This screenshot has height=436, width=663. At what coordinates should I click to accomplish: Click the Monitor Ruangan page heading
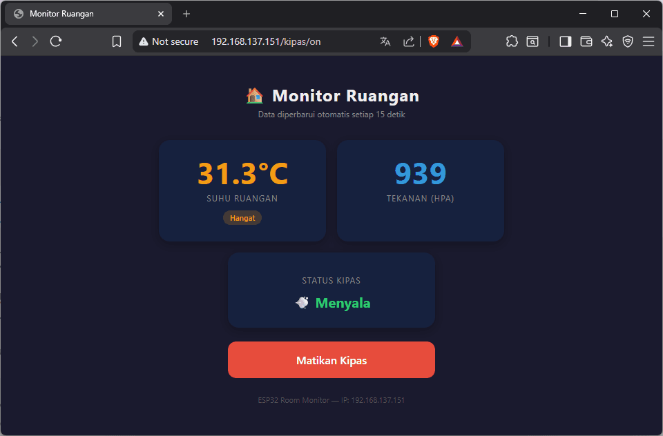coord(345,96)
